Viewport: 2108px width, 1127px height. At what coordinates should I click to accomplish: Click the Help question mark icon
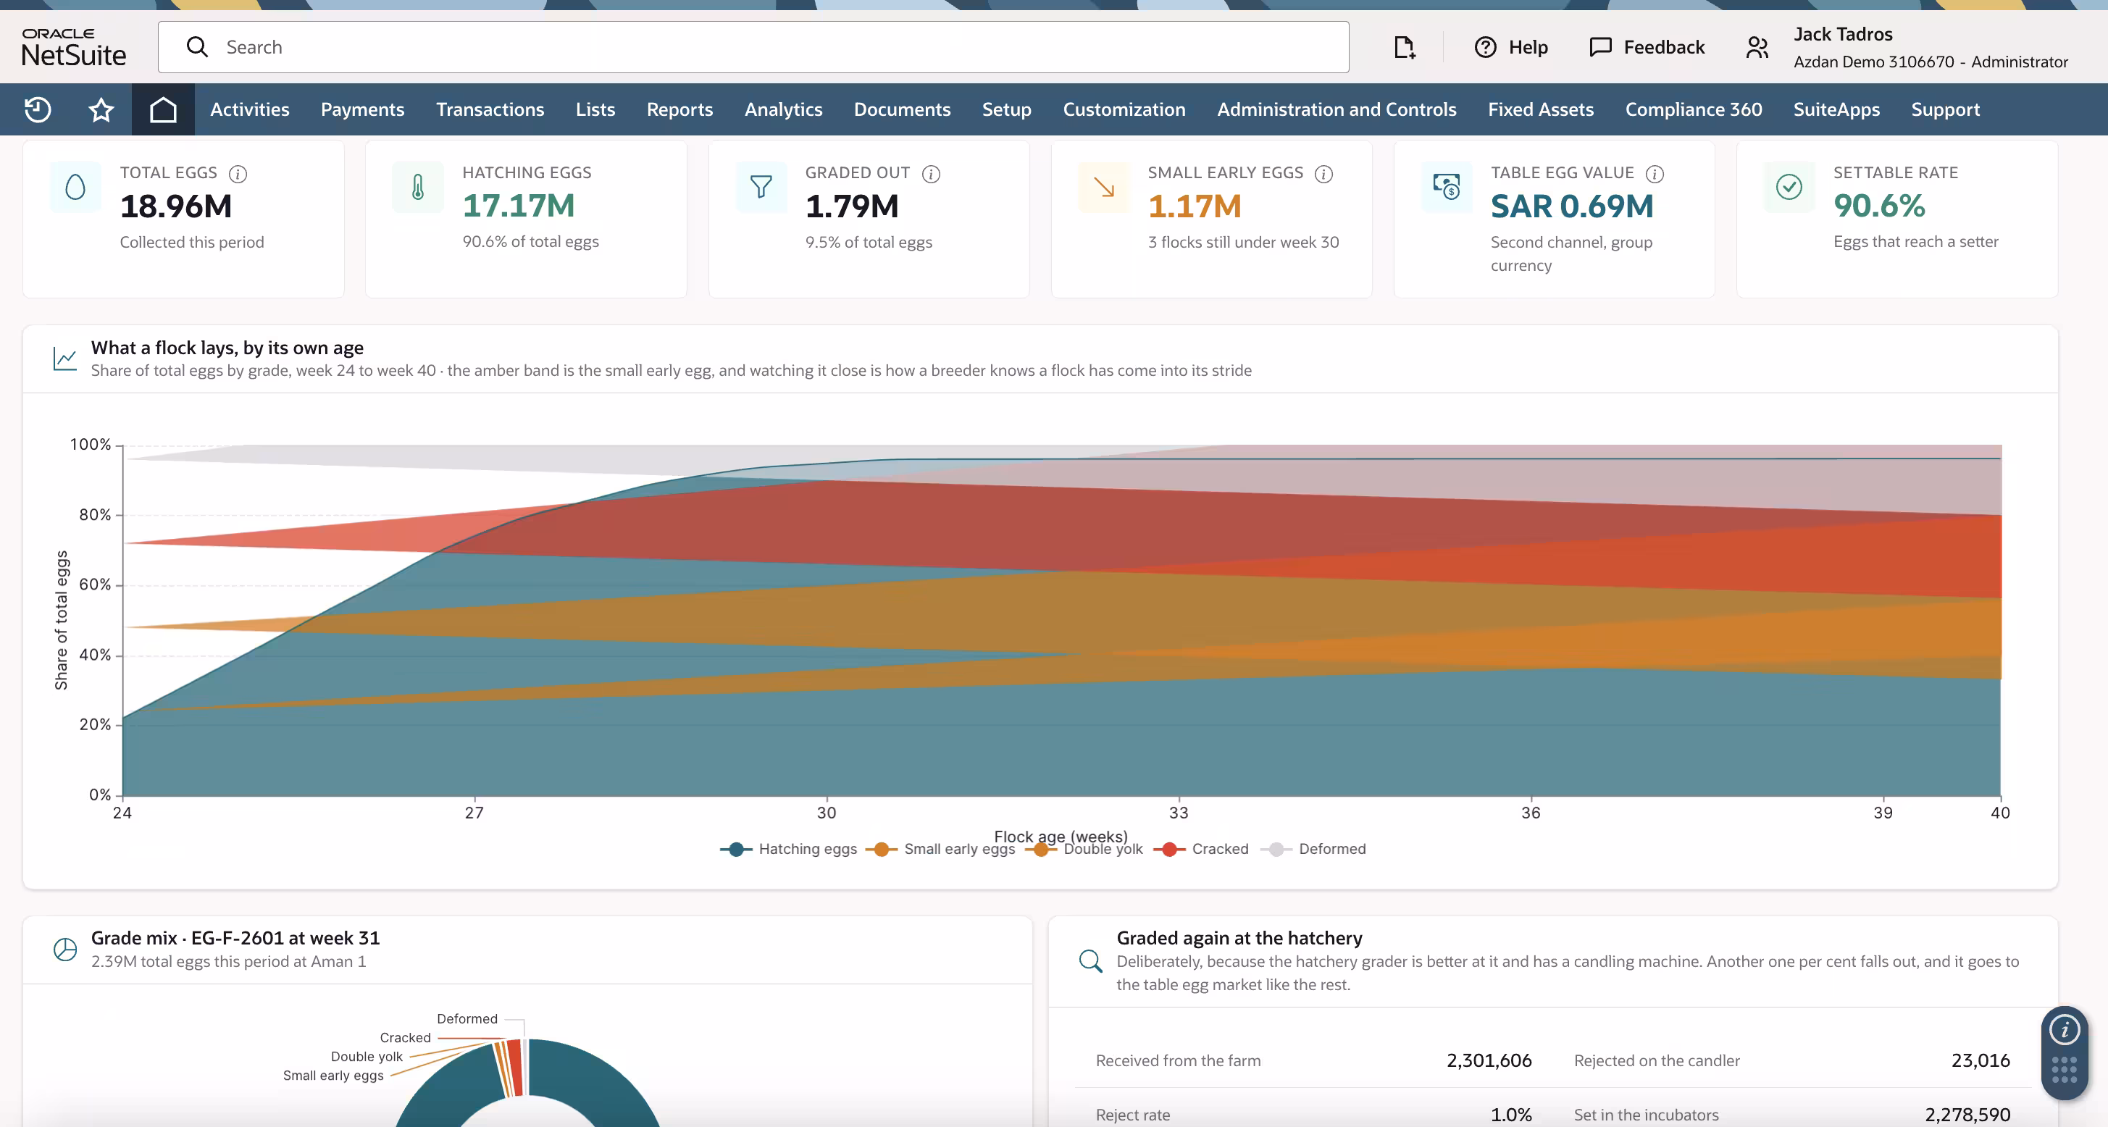1485,46
